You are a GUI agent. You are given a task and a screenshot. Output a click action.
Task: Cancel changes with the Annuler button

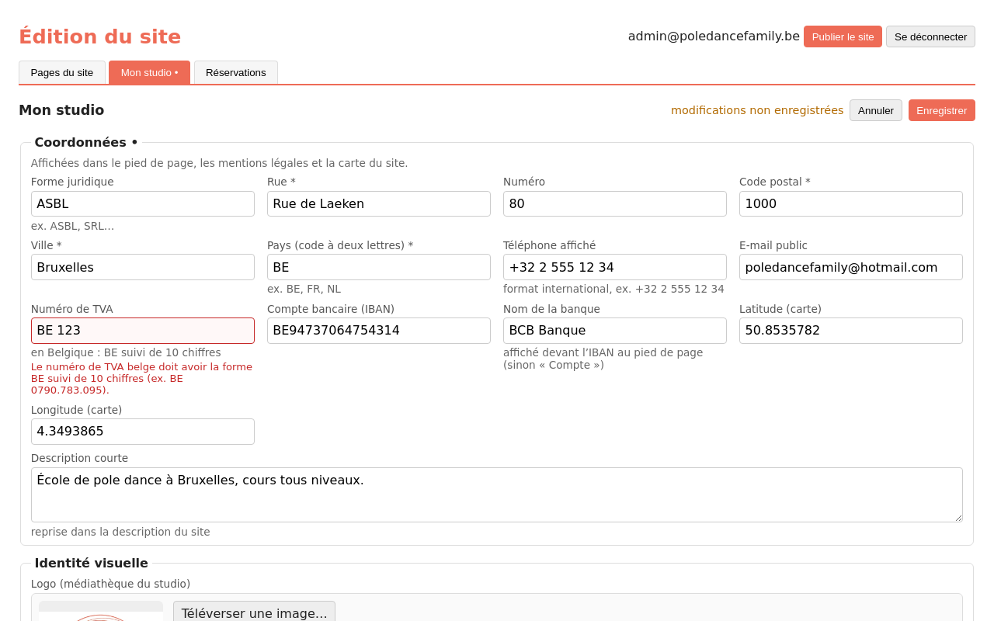(876, 110)
